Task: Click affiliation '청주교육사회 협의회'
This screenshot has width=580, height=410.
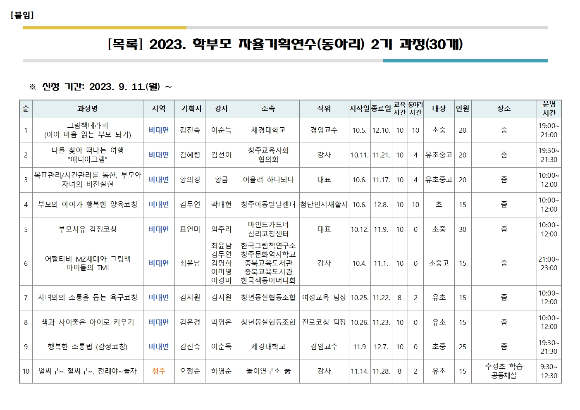Action: 268,155
